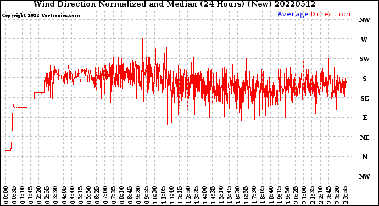Click the 08:45 time axis label
The height and width of the screenshot is (206, 379).
click(x=130, y=195)
